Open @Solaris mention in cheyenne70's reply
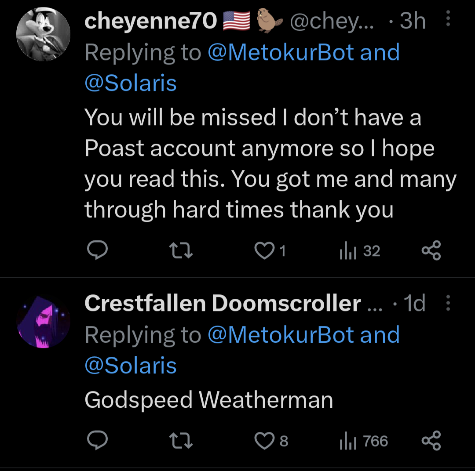This screenshot has height=471, width=475. (131, 83)
